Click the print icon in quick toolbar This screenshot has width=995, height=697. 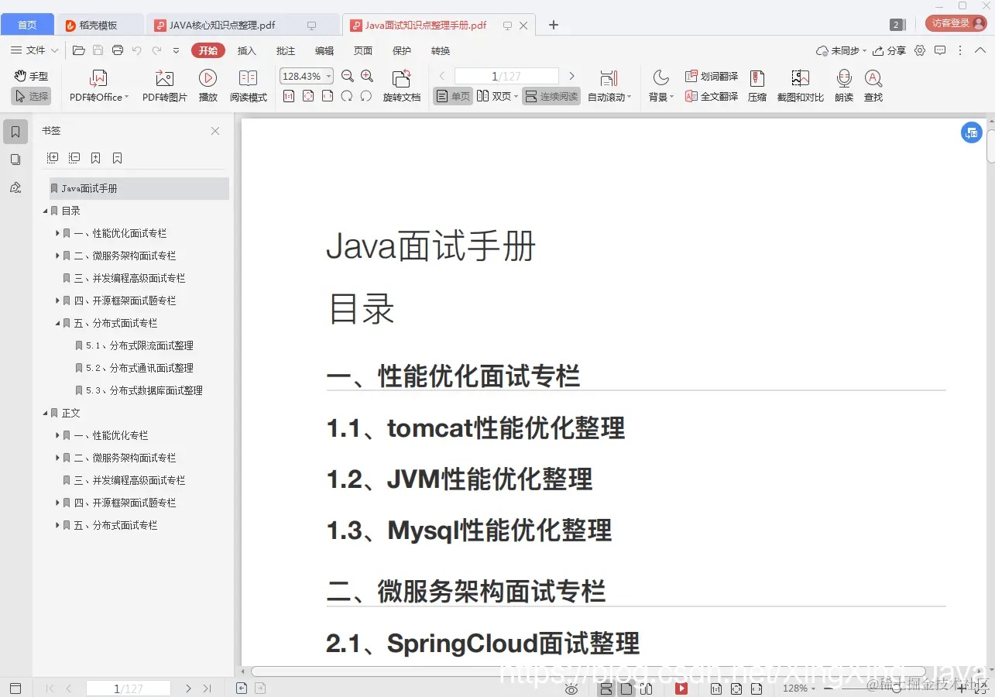pyautogui.click(x=118, y=50)
